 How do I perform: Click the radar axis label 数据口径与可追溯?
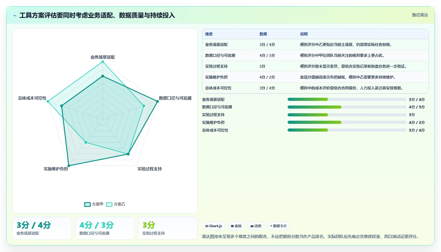tap(175, 98)
